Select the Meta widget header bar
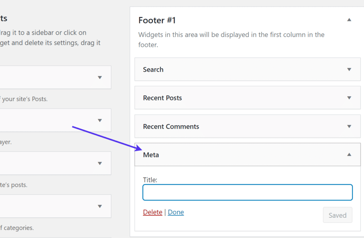This screenshot has width=364, height=238. coord(213,155)
